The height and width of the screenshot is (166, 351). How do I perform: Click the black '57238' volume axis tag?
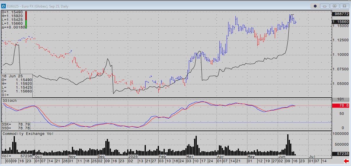[x=341, y=153]
